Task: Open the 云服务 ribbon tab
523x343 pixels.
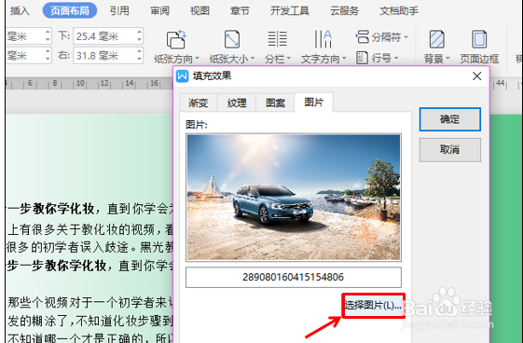Action: click(344, 11)
